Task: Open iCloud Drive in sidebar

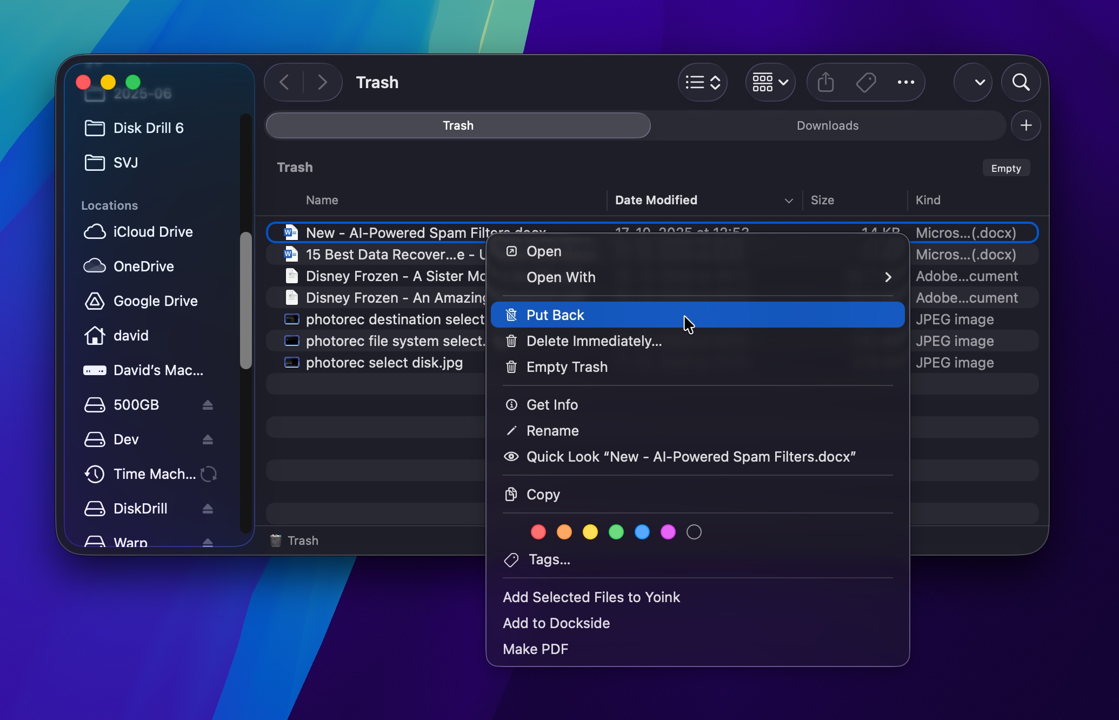Action: 152,232
